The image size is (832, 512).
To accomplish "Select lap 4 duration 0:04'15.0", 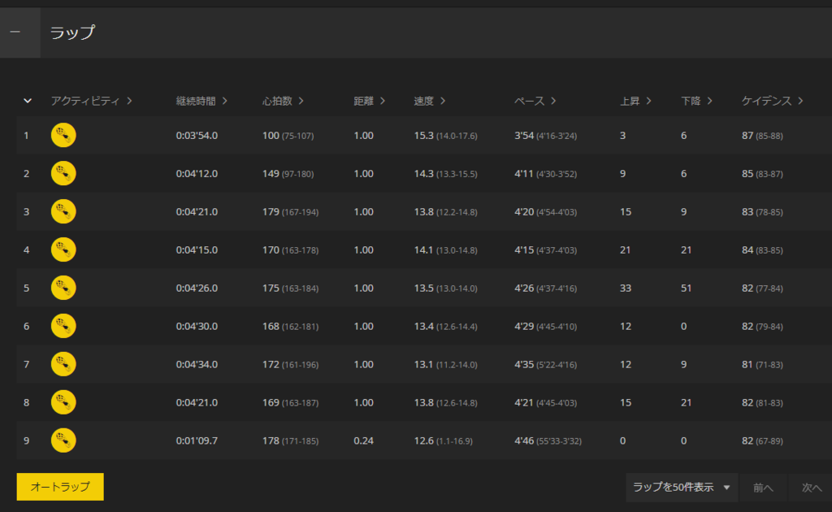I will point(197,249).
